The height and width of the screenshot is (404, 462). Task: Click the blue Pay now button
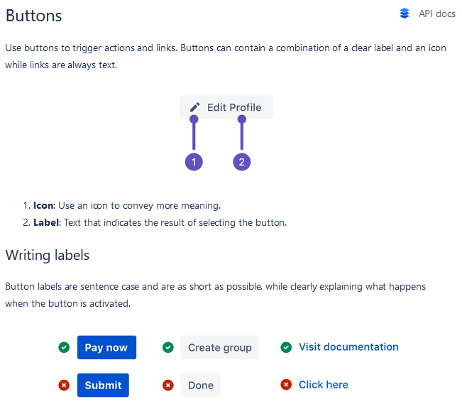(106, 347)
